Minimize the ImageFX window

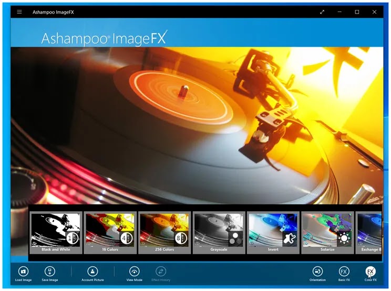339,12
